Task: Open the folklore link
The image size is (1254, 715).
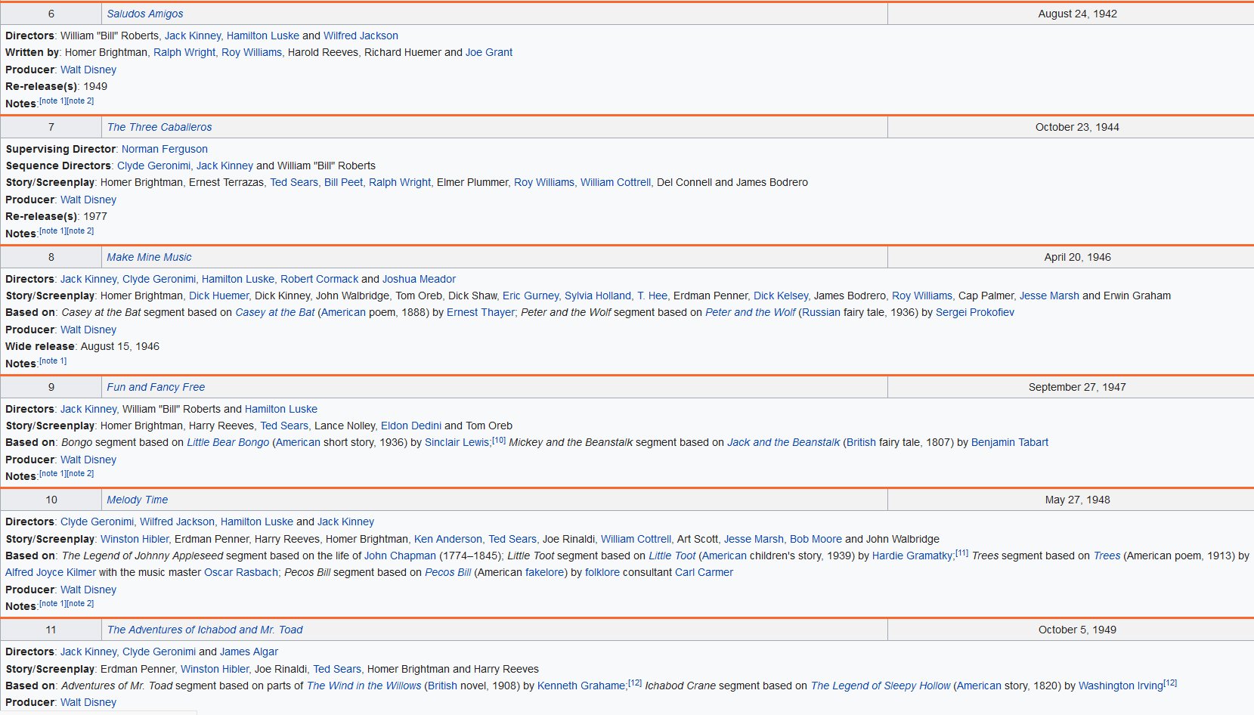Action: click(602, 572)
